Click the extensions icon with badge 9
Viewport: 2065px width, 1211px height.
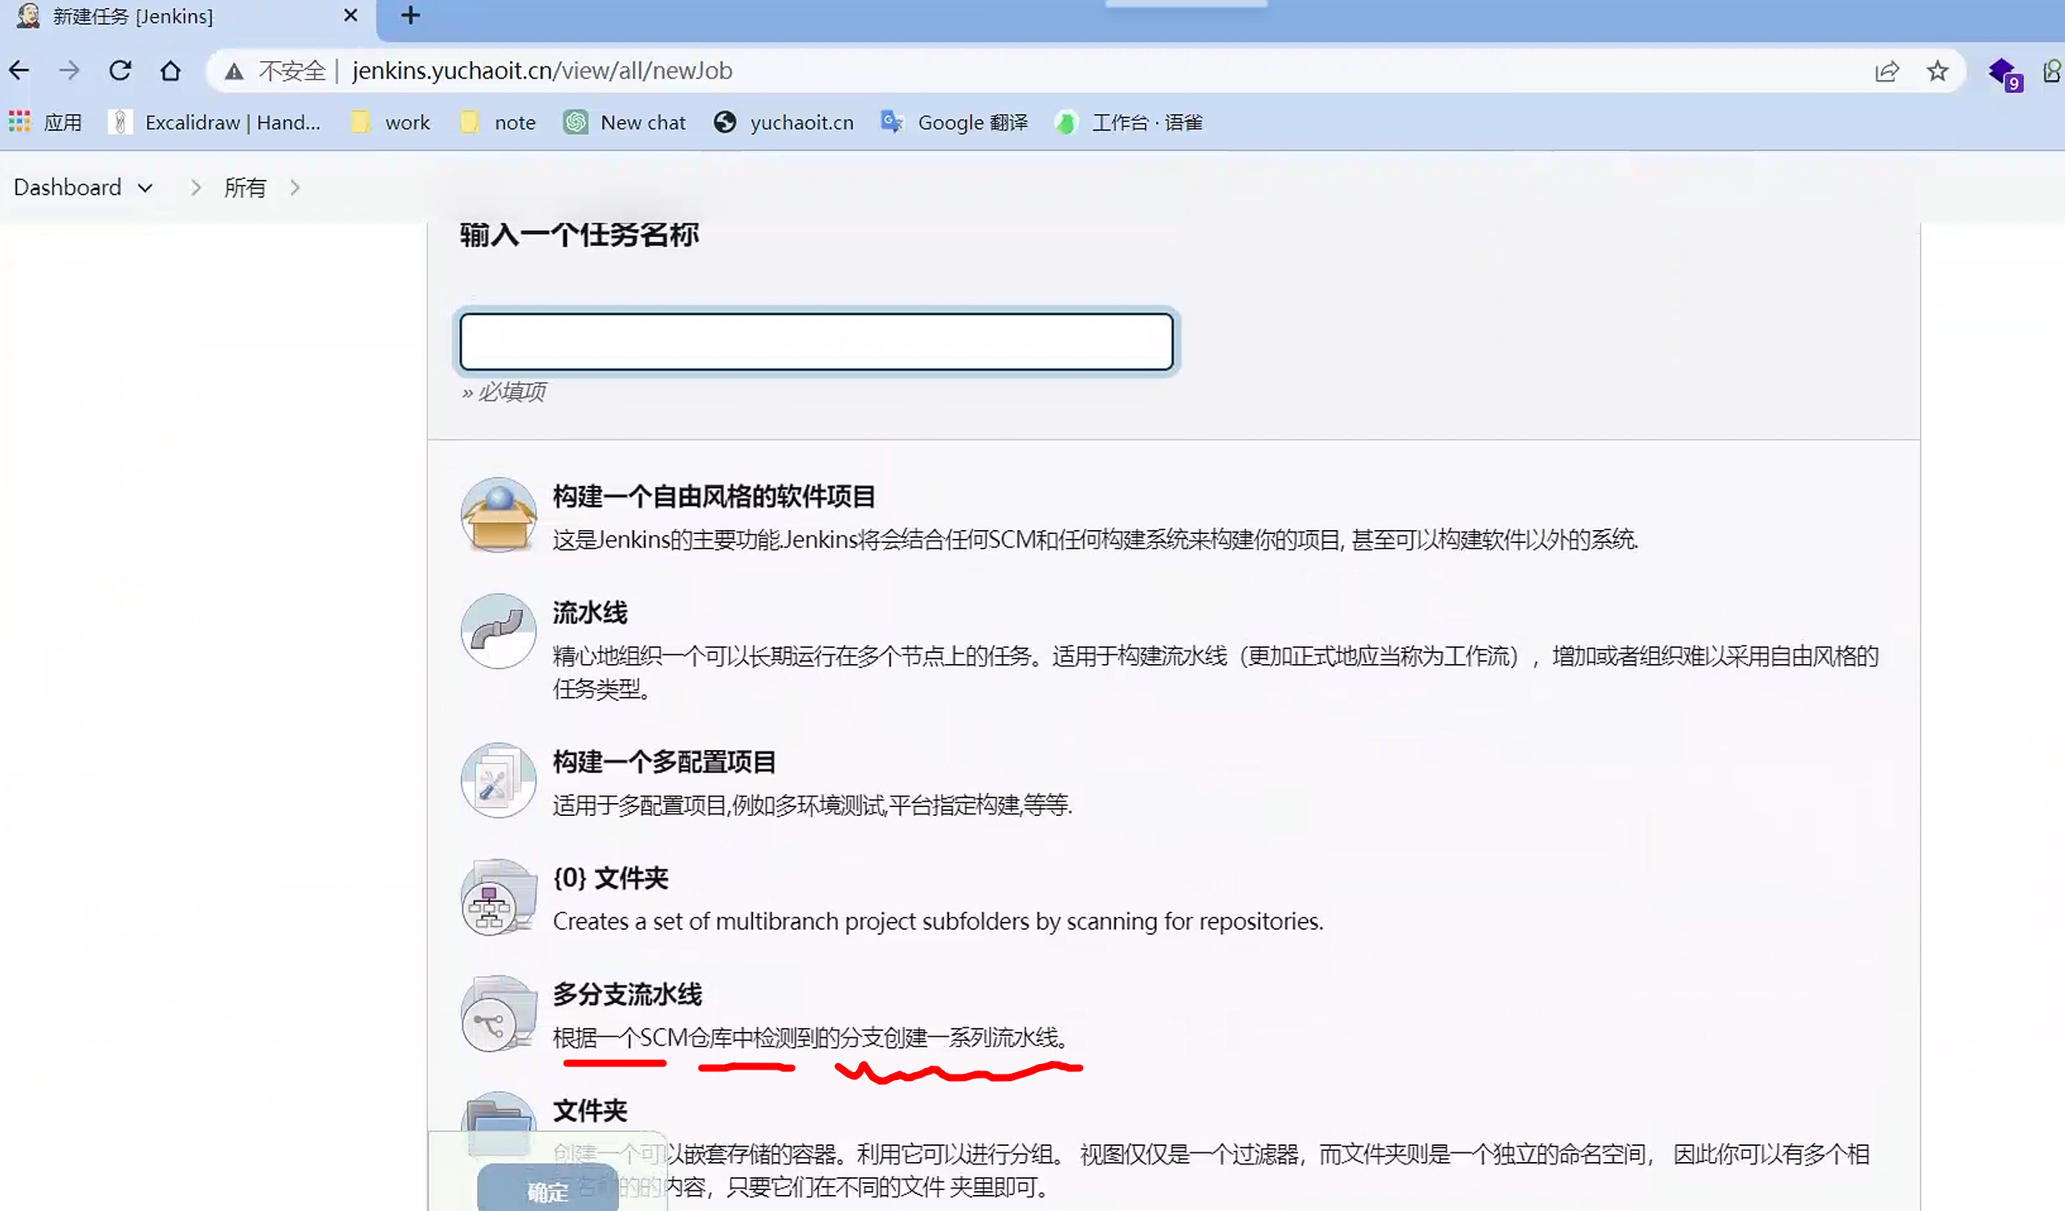(2002, 72)
